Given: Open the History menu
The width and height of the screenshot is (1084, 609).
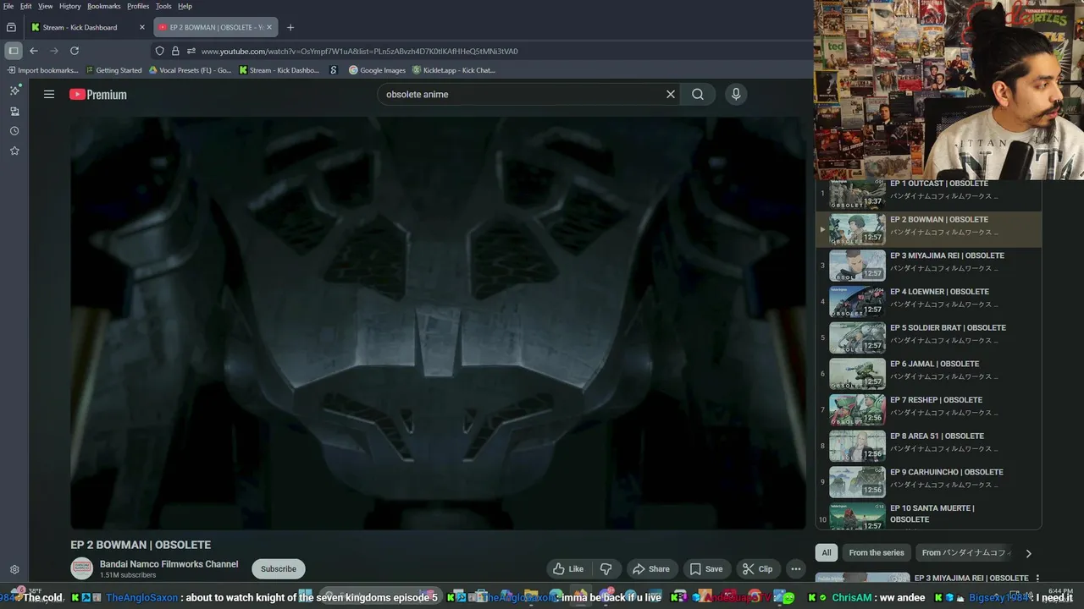Looking at the screenshot, I should click(70, 6).
